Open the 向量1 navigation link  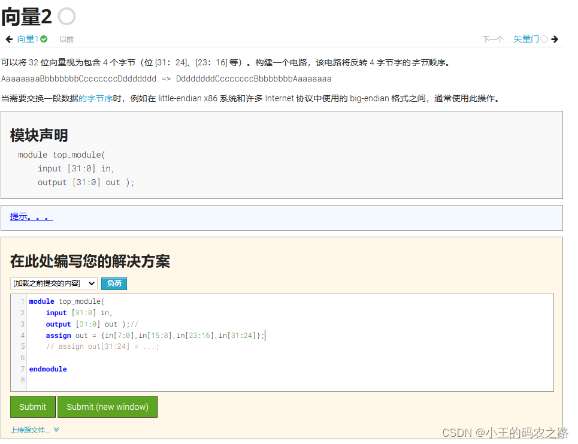(28, 38)
